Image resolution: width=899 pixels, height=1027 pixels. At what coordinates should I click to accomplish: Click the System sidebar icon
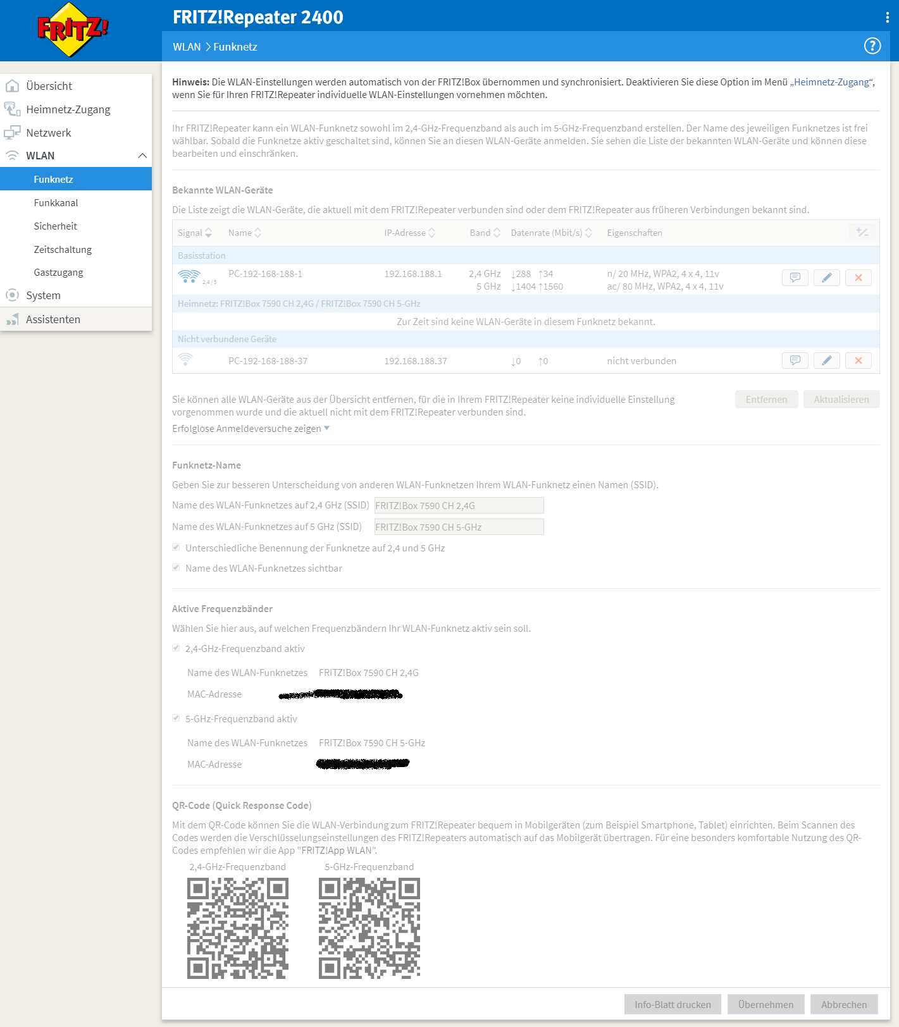pos(12,295)
